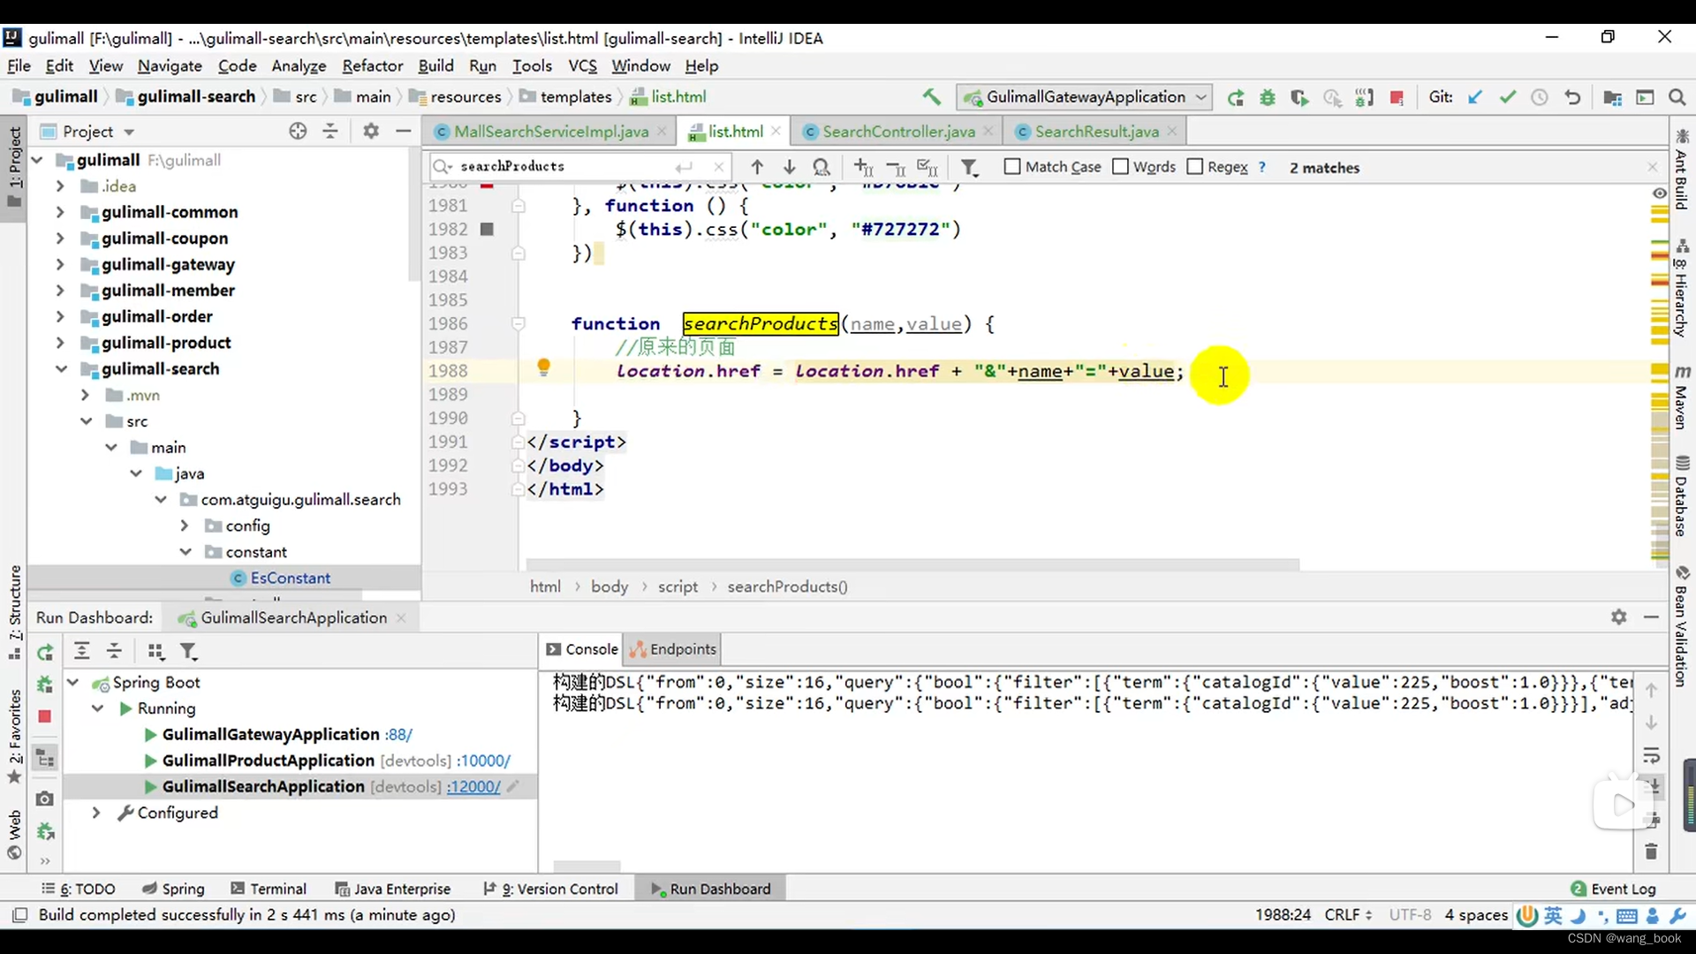
Task: Expand the config package folder
Action: pyautogui.click(x=185, y=526)
